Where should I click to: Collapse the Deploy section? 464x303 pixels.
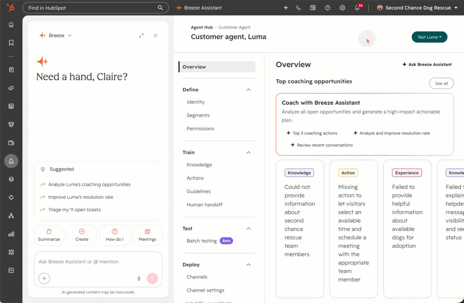[x=248, y=265]
